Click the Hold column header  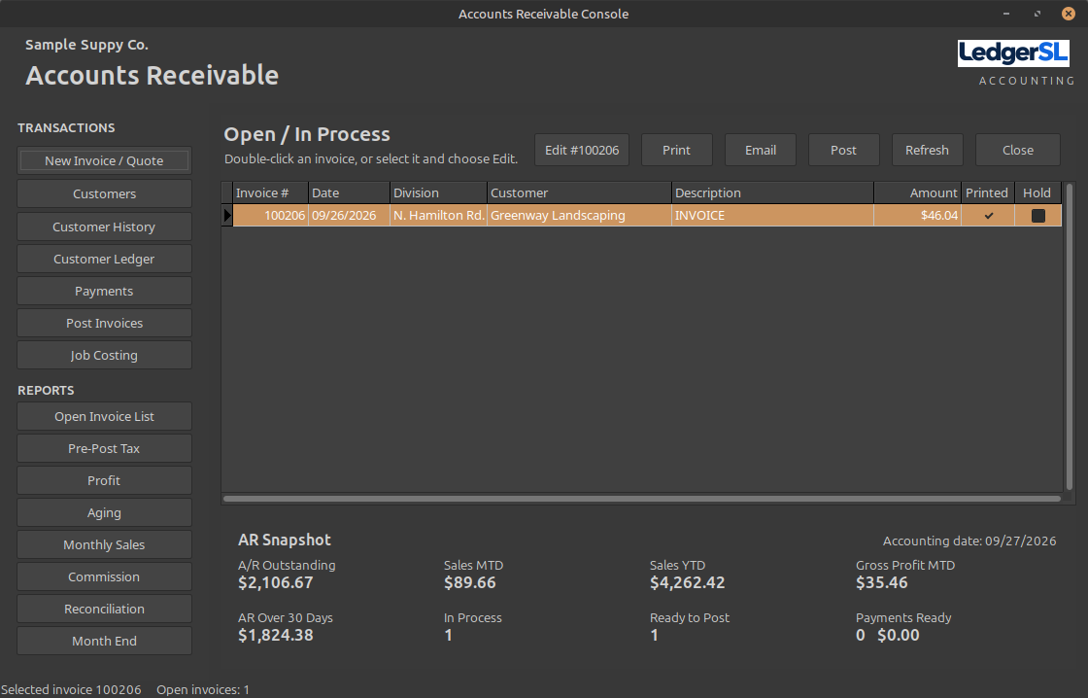(x=1037, y=193)
